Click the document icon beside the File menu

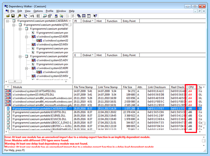coord(7,11)
